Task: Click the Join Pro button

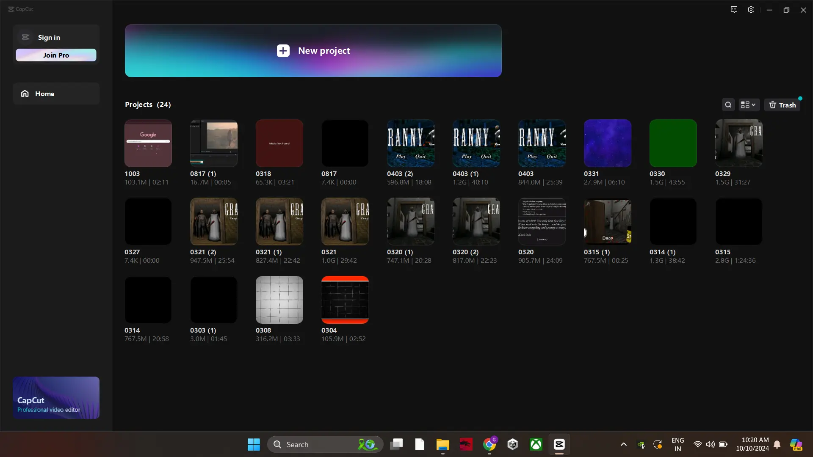Action: [x=56, y=55]
